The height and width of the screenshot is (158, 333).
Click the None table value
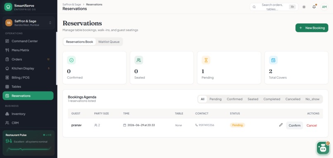coord(178,125)
